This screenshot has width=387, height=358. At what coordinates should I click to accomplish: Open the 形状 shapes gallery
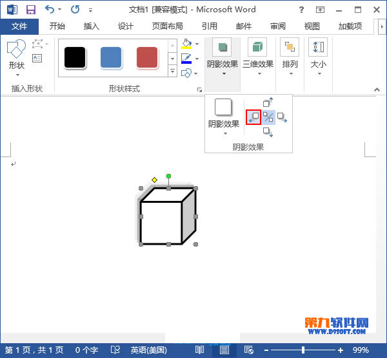(17, 58)
